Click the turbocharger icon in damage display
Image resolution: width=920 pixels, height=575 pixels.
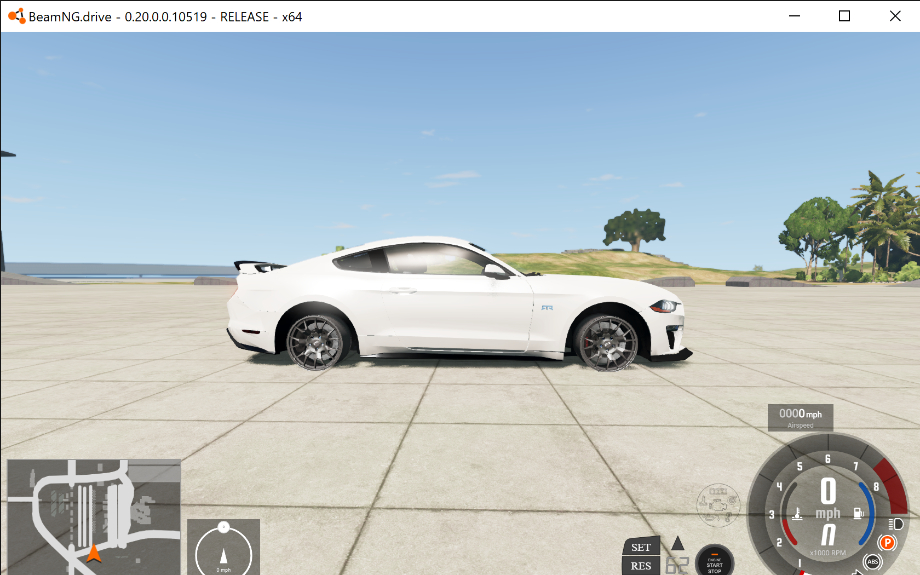coord(732,500)
